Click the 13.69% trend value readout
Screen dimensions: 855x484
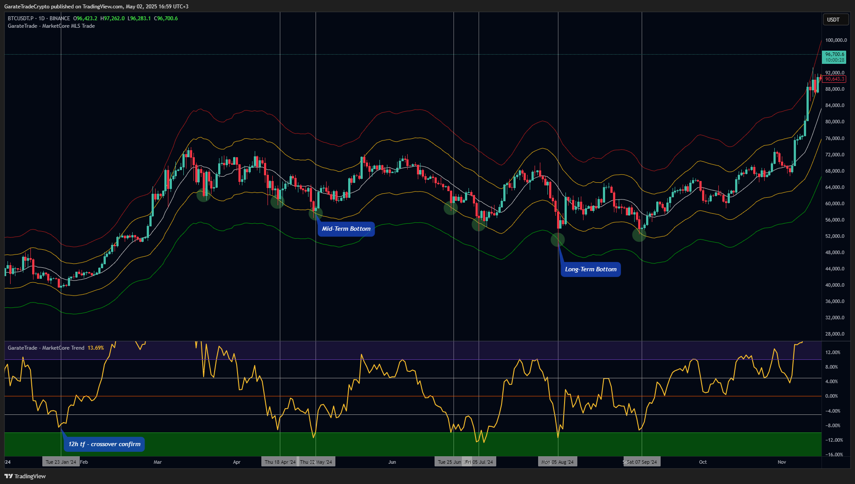click(96, 348)
